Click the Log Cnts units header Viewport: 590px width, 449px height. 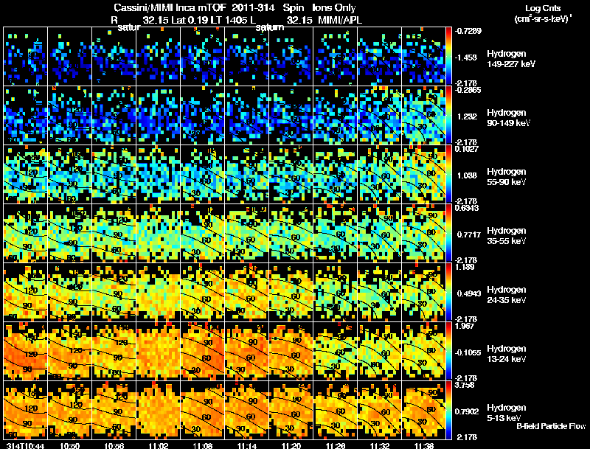click(543, 13)
